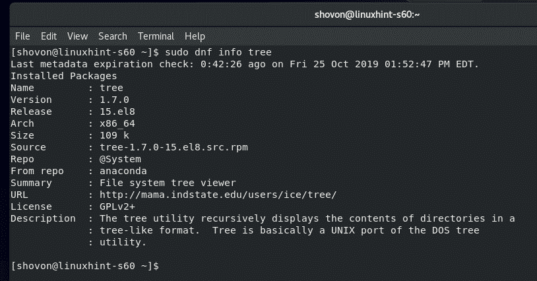537x281 pixels.
Task: Click the release value 15.el8
Action: 116,111
